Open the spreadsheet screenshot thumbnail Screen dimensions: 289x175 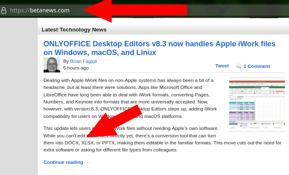(x=257, y=104)
